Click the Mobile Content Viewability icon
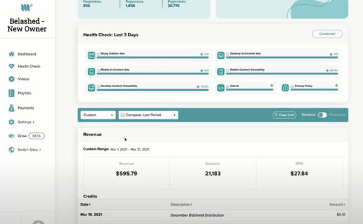363x224 pixels. click(221, 71)
